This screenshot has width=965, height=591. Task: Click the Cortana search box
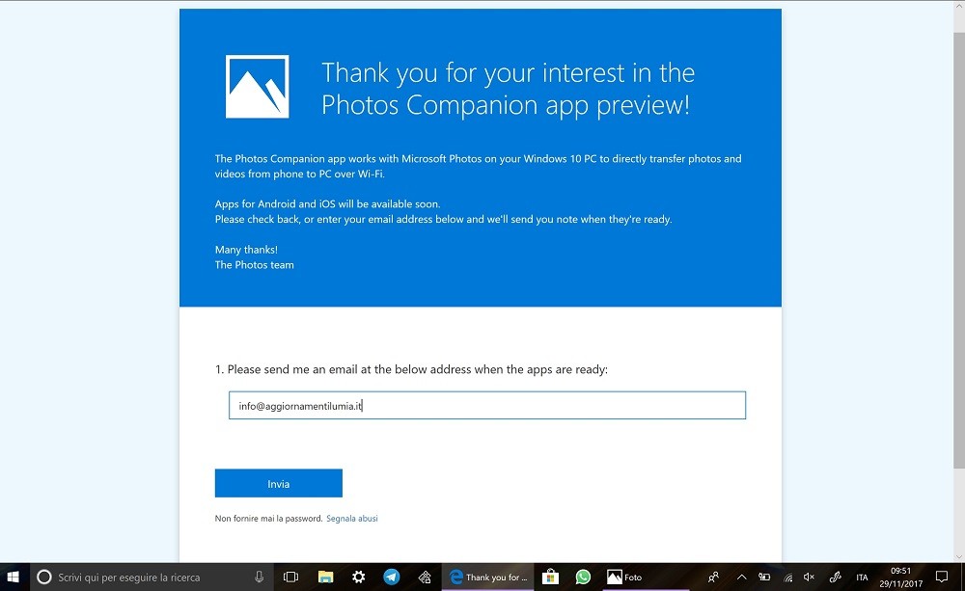click(145, 578)
